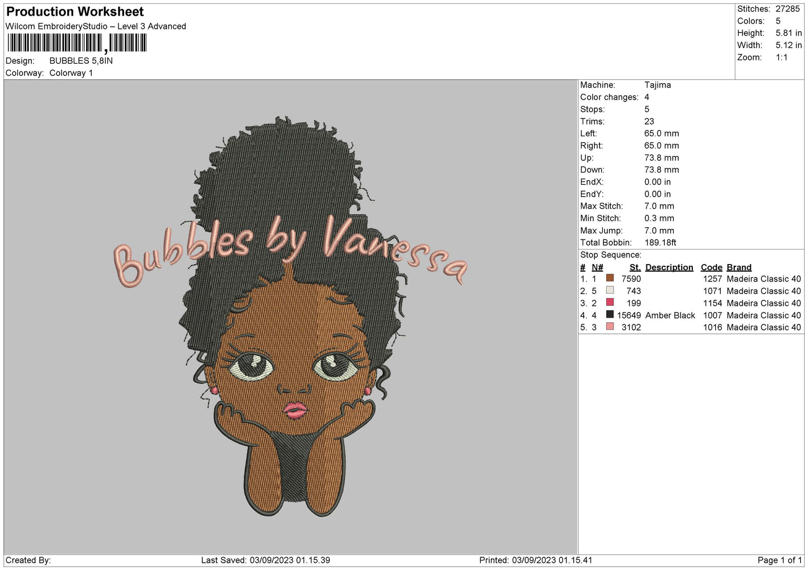
Task: Click the barcode under the worksheet title
Action: 77,43
